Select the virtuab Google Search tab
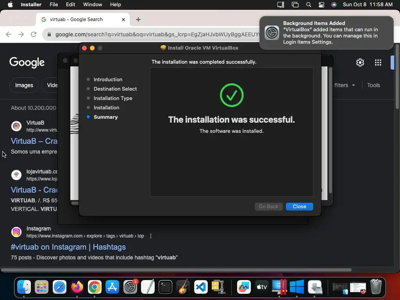Viewport: 400px width, 300px height. pos(83,20)
